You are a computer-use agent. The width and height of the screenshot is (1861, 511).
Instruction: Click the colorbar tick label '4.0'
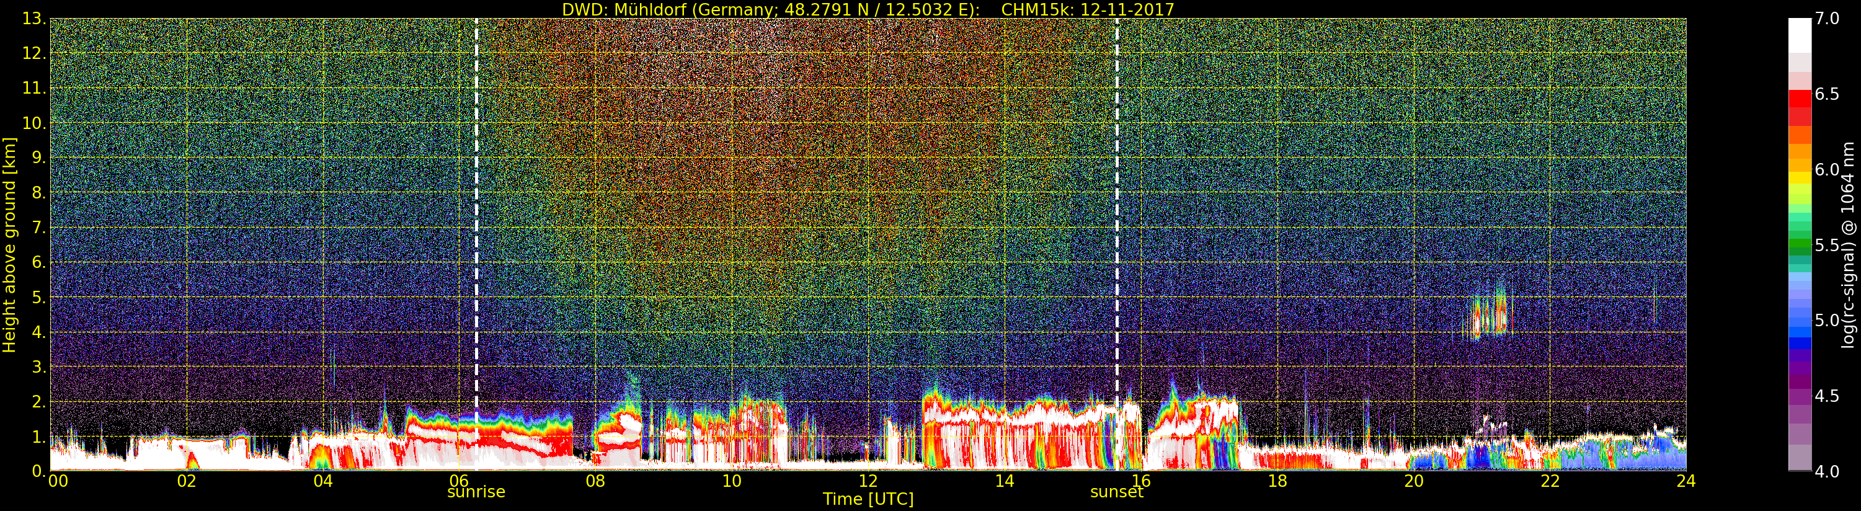[1827, 471]
